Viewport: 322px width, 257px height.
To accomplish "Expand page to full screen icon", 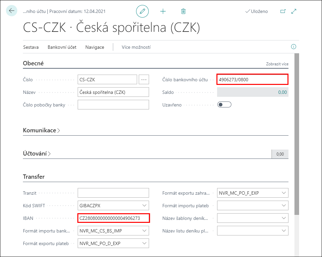I will (294, 11).
